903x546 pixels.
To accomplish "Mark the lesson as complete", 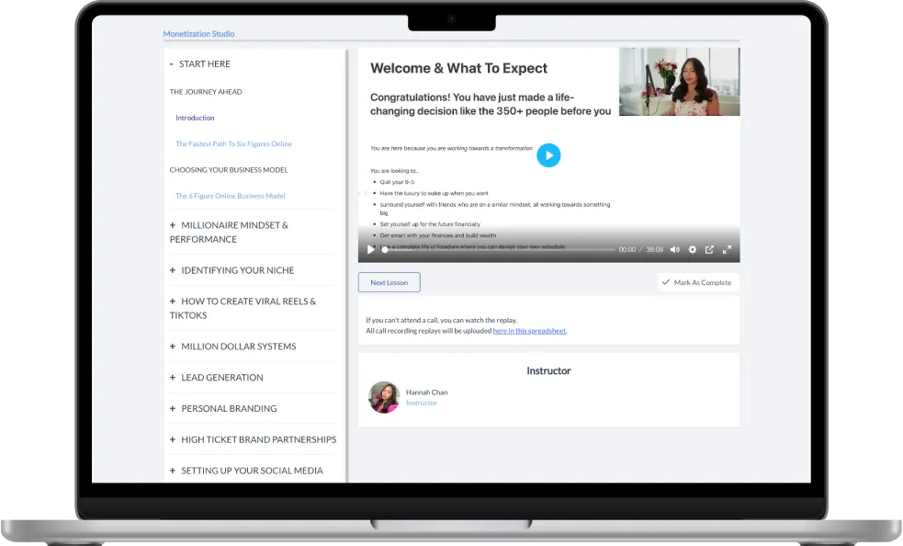I will tap(697, 282).
